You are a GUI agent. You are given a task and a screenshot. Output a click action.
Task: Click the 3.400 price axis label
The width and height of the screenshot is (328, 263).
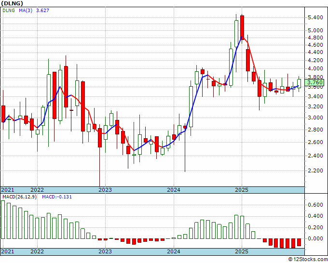315,96
